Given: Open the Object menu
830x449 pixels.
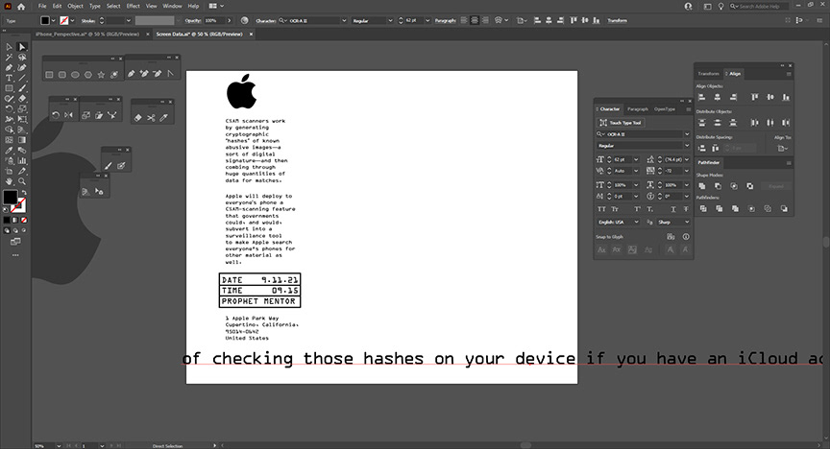Looking at the screenshot, I should click(75, 6).
